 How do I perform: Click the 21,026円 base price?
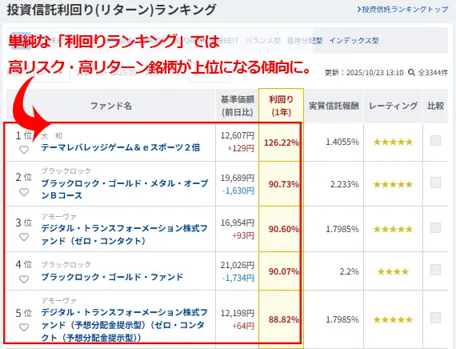click(238, 265)
